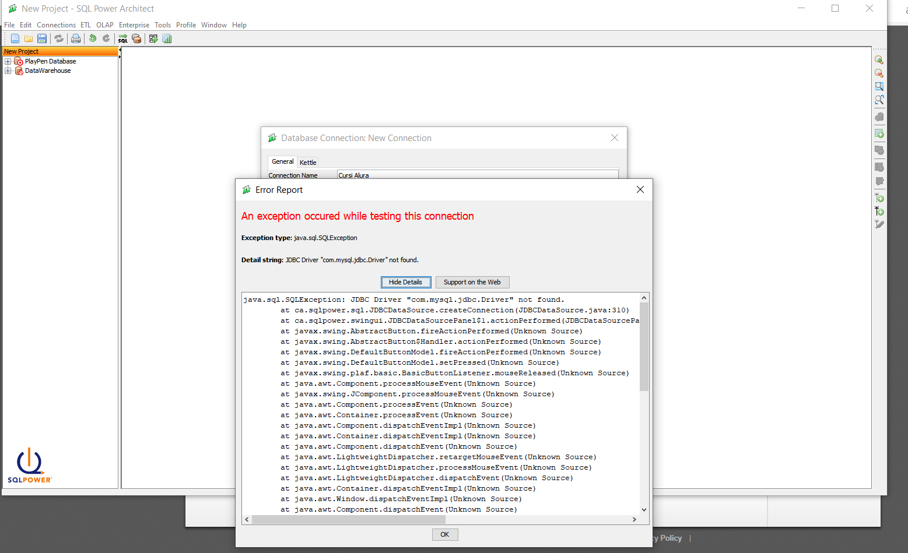
Task: Click OK in the Error Report
Action: coord(445,534)
